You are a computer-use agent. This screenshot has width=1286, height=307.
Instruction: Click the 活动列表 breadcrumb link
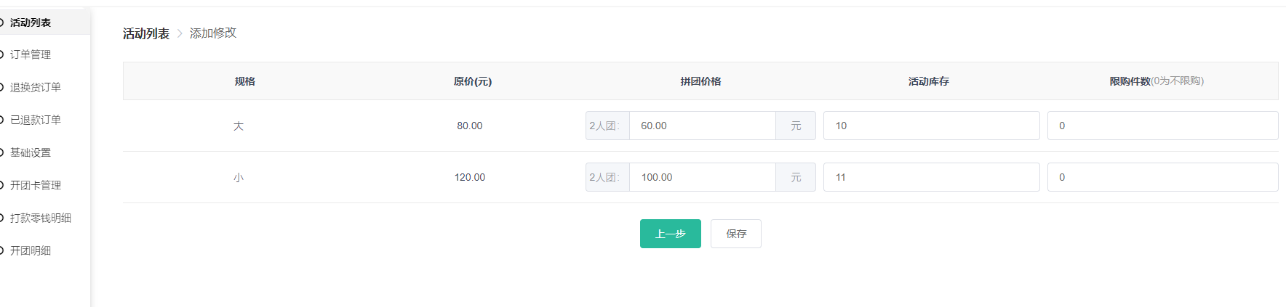click(146, 33)
